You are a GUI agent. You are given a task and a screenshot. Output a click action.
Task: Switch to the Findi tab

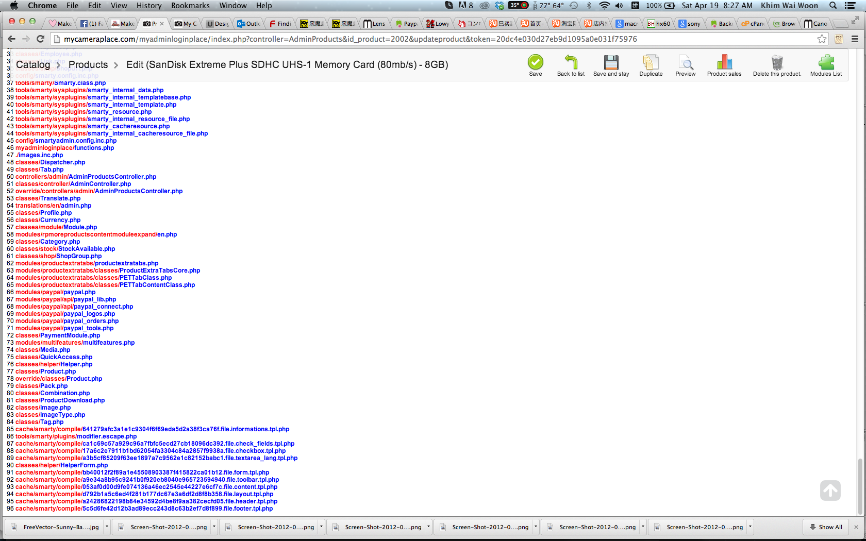(280, 24)
